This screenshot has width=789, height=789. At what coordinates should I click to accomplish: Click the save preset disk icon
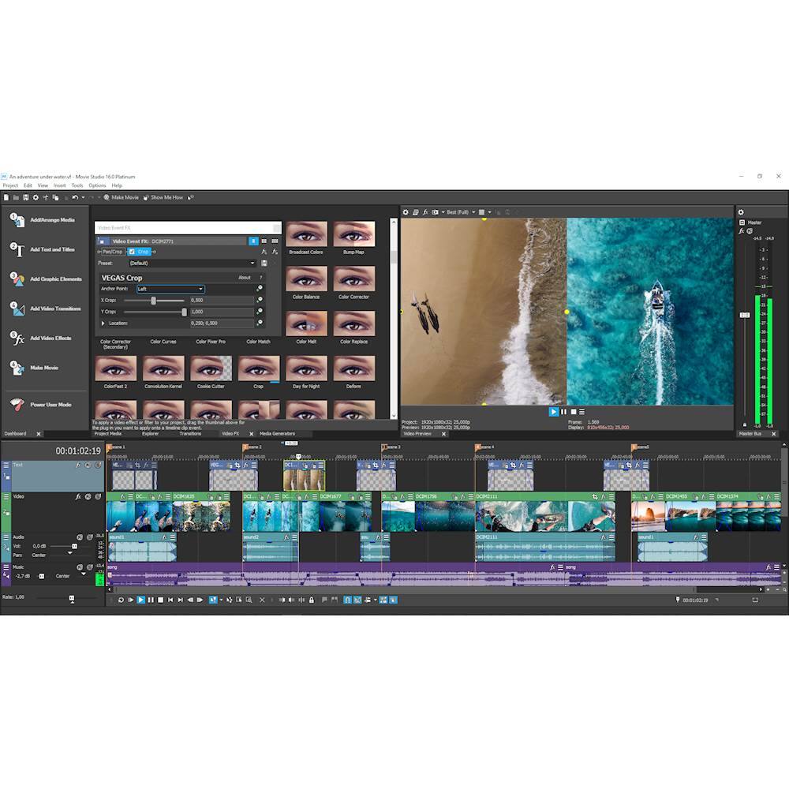pyautogui.click(x=264, y=263)
